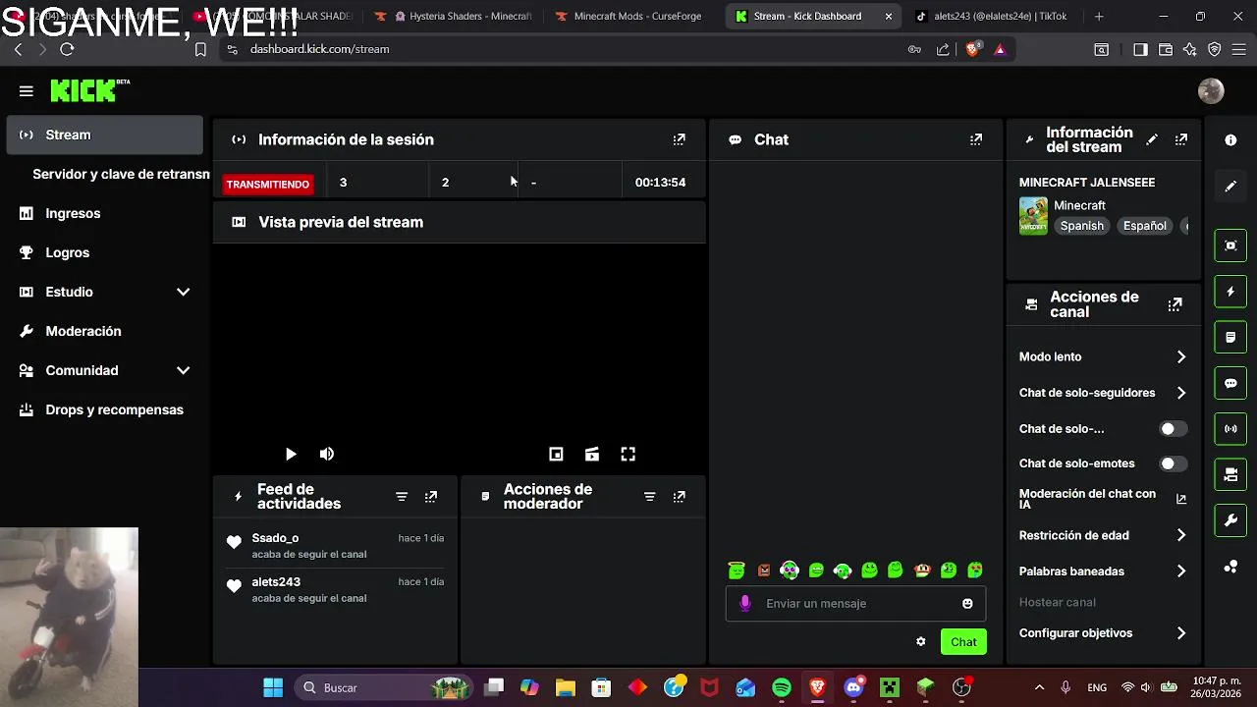
Task: Insert the angel halo emote
Action: [737, 570]
